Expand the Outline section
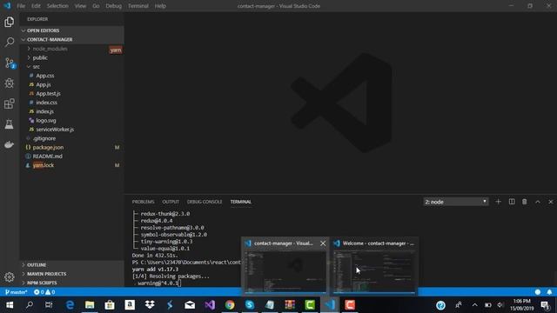Viewport: 557px width, 313px height. (71, 264)
